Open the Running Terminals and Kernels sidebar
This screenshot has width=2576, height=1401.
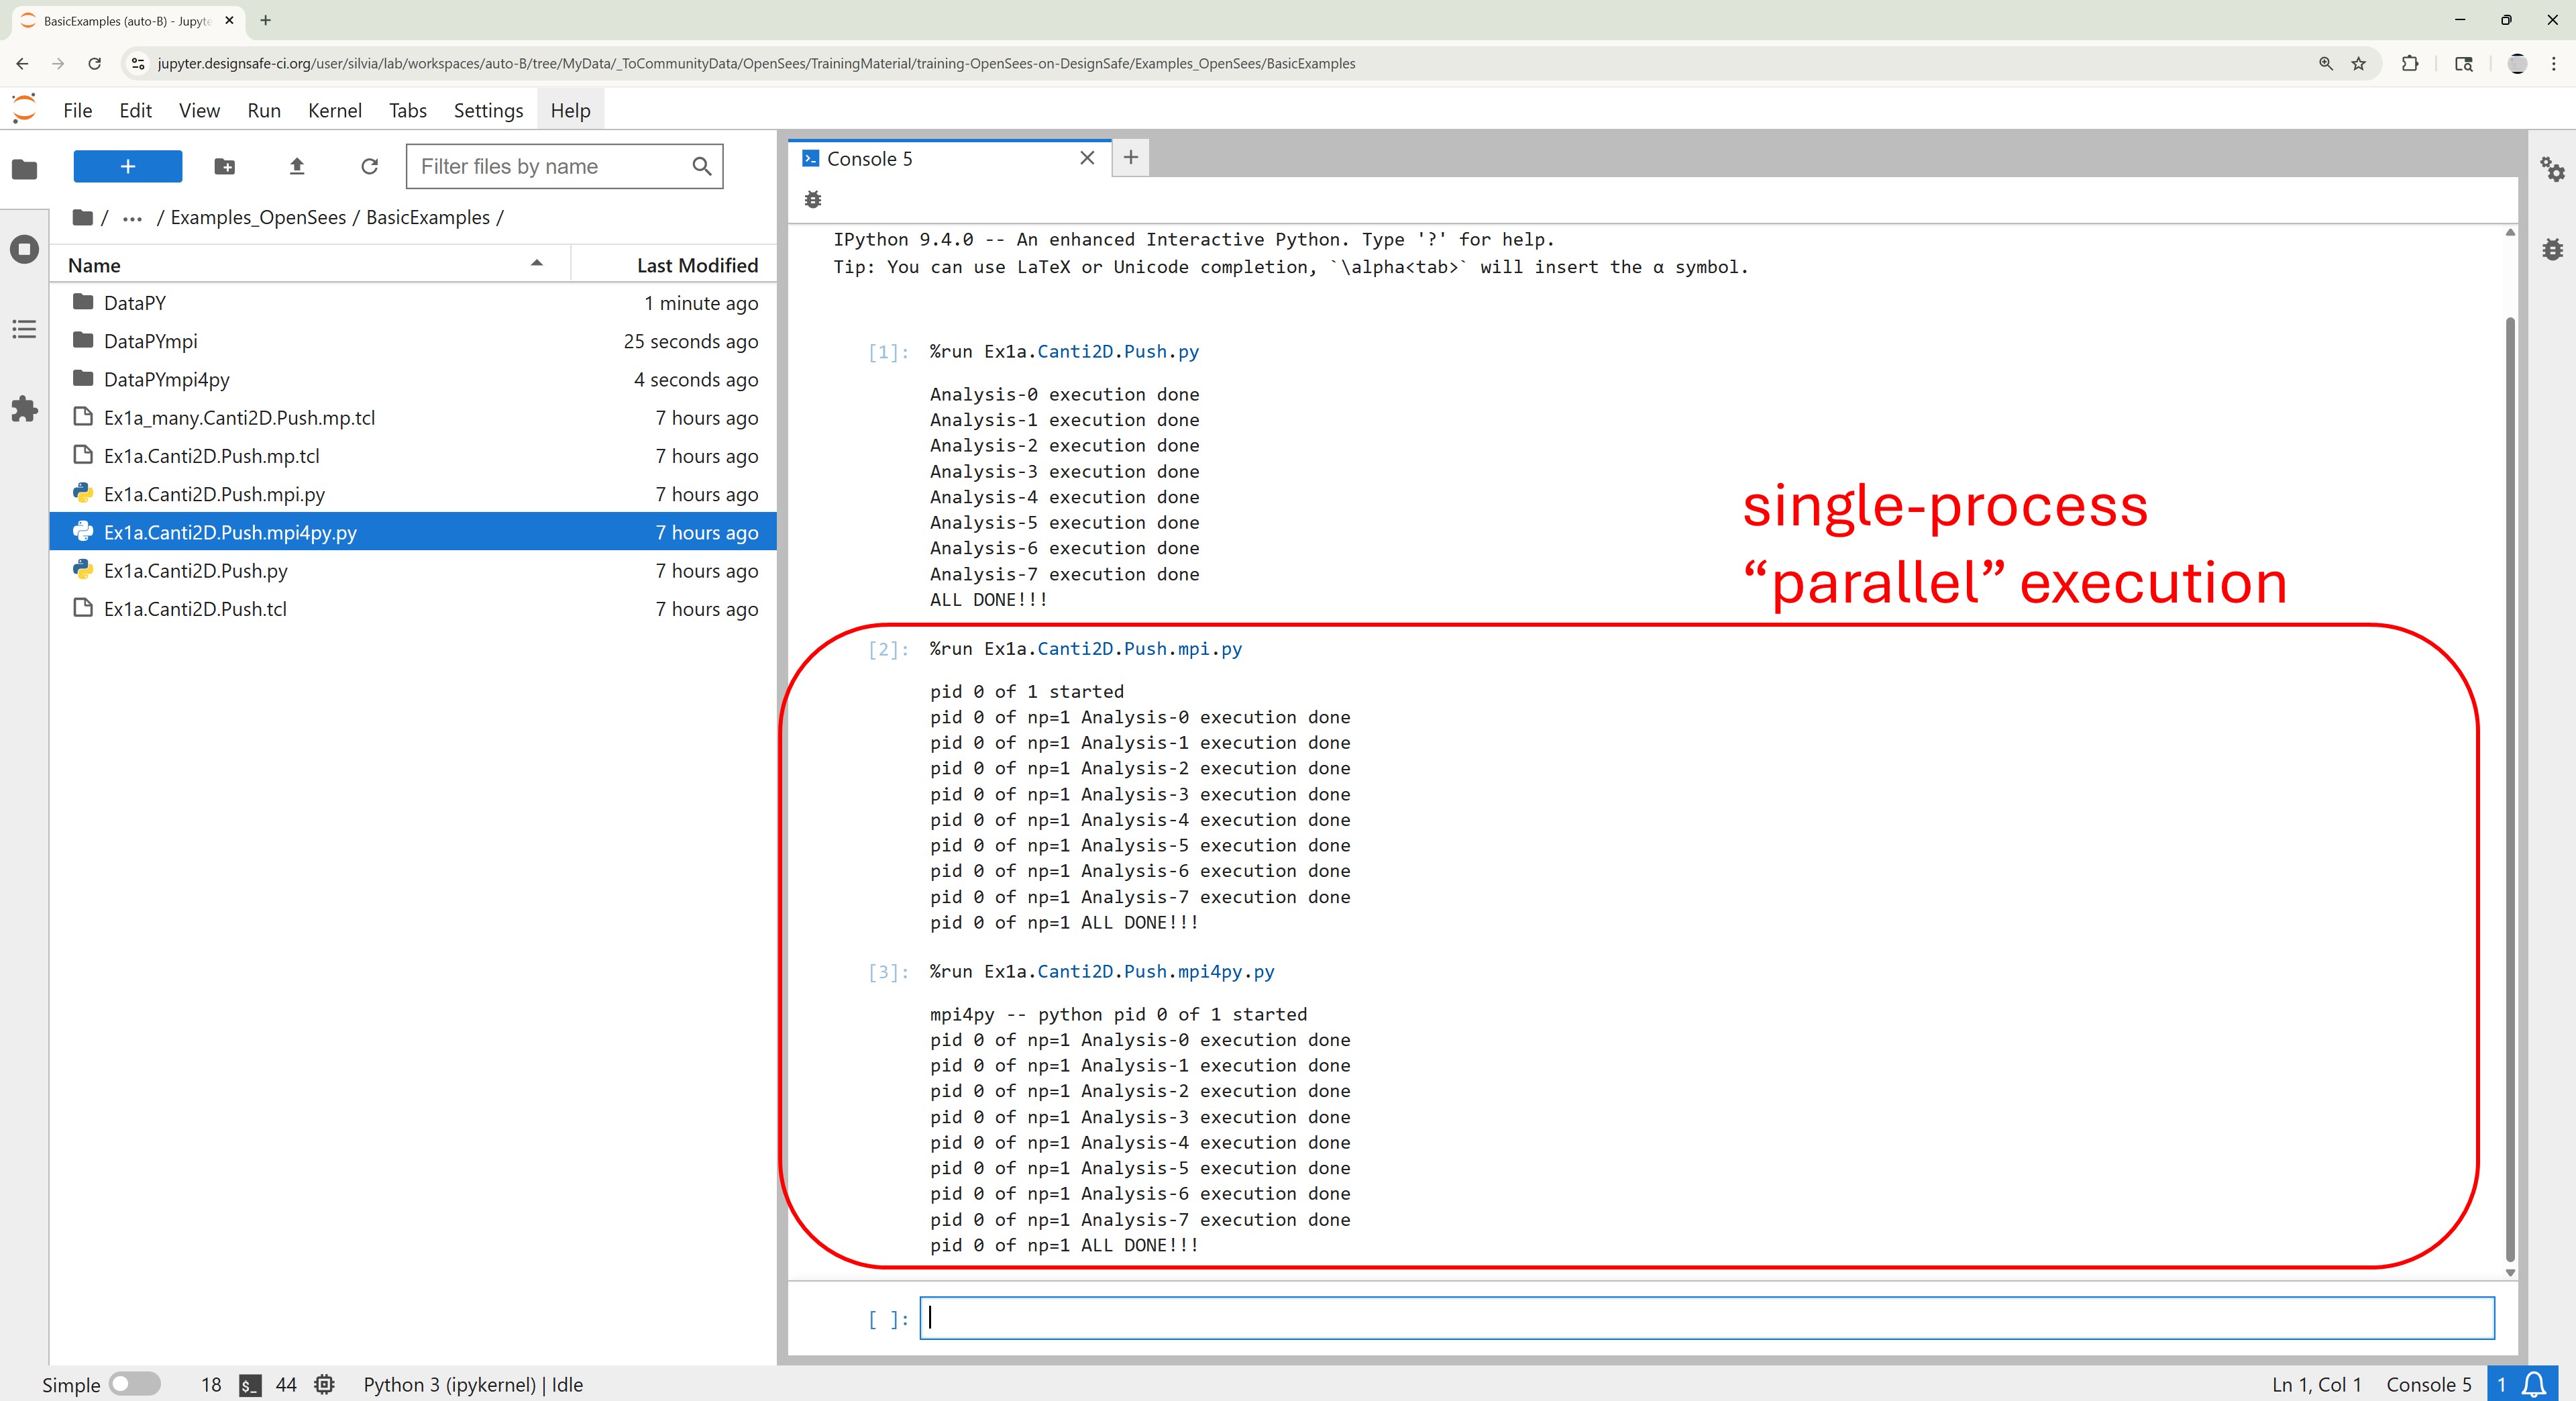click(x=25, y=249)
